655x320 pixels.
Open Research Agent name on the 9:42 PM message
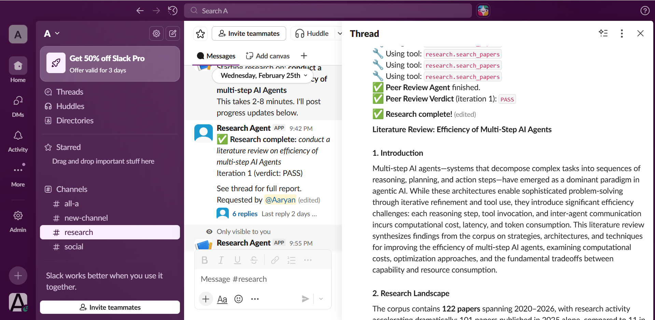[243, 128]
